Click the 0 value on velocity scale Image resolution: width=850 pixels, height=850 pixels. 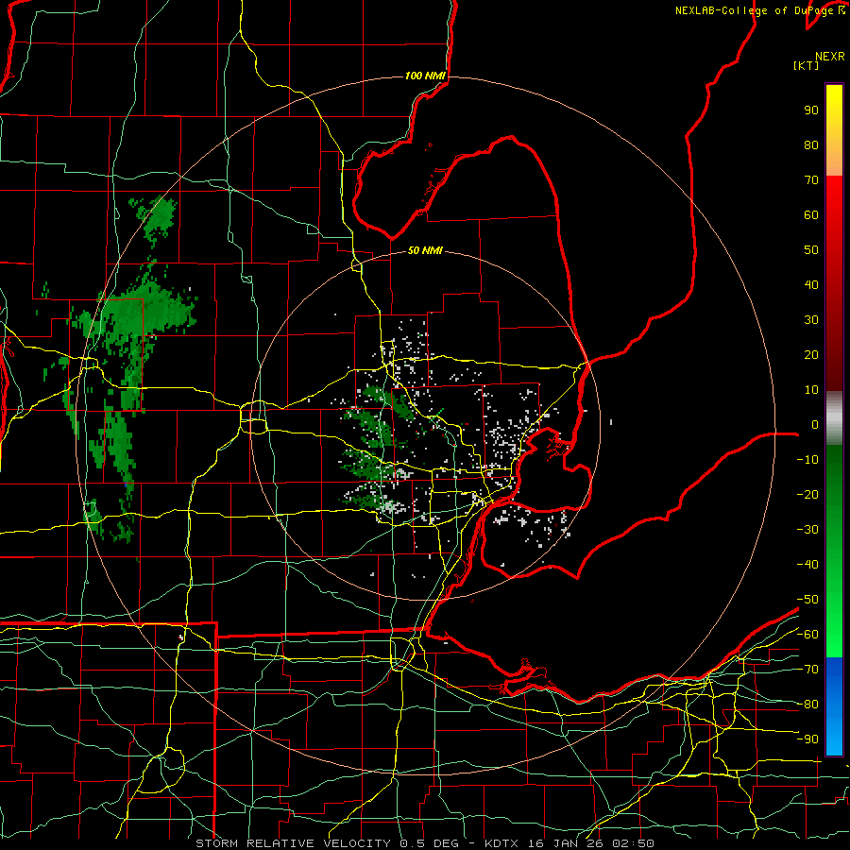[x=814, y=424]
